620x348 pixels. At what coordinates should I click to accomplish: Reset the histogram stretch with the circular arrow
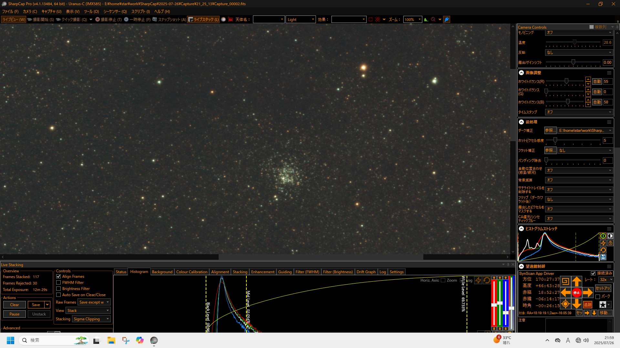(603, 250)
